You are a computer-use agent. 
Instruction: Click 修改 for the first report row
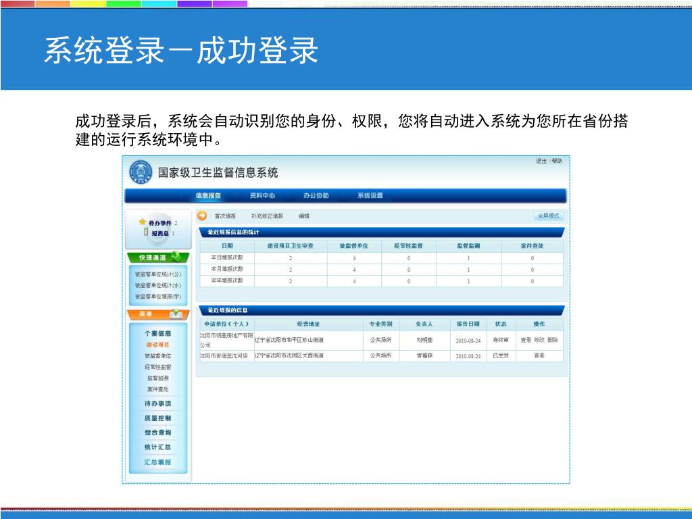[x=539, y=340]
